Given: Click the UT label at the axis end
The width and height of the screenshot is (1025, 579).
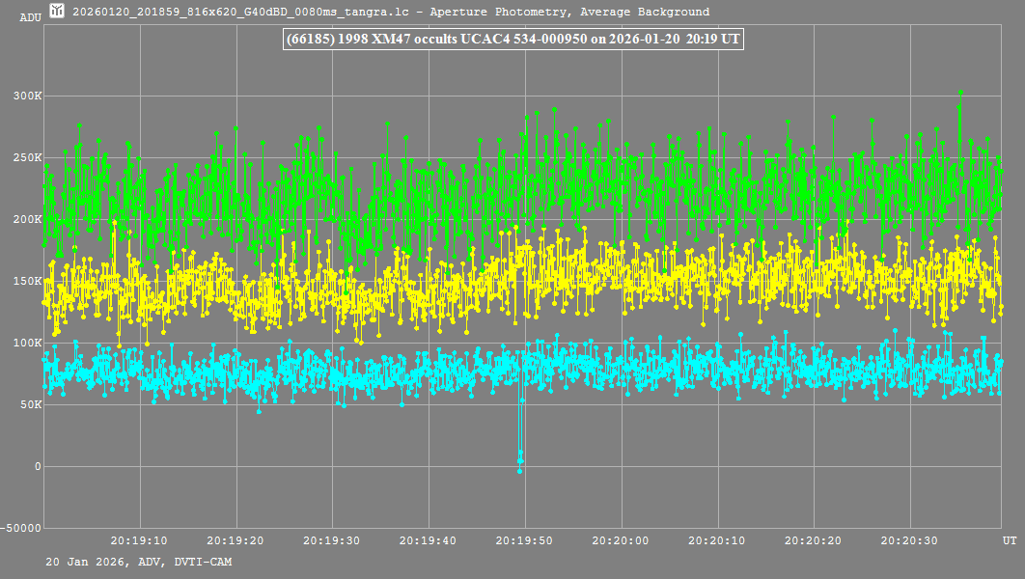Looking at the screenshot, I should (x=1009, y=541).
